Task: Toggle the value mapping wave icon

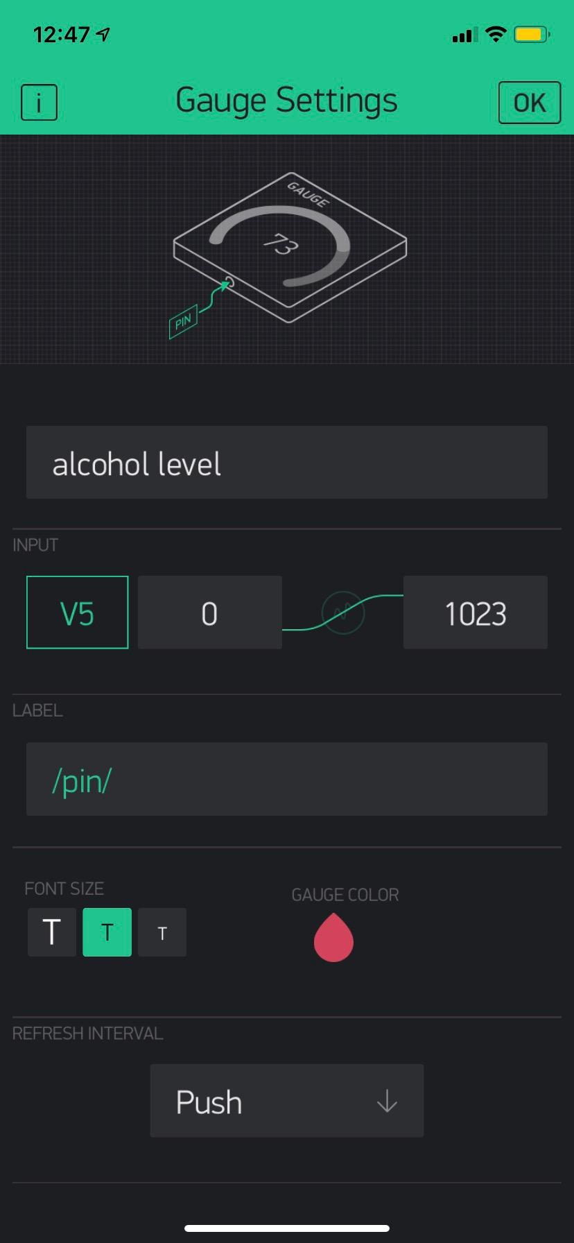Action: point(342,612)
